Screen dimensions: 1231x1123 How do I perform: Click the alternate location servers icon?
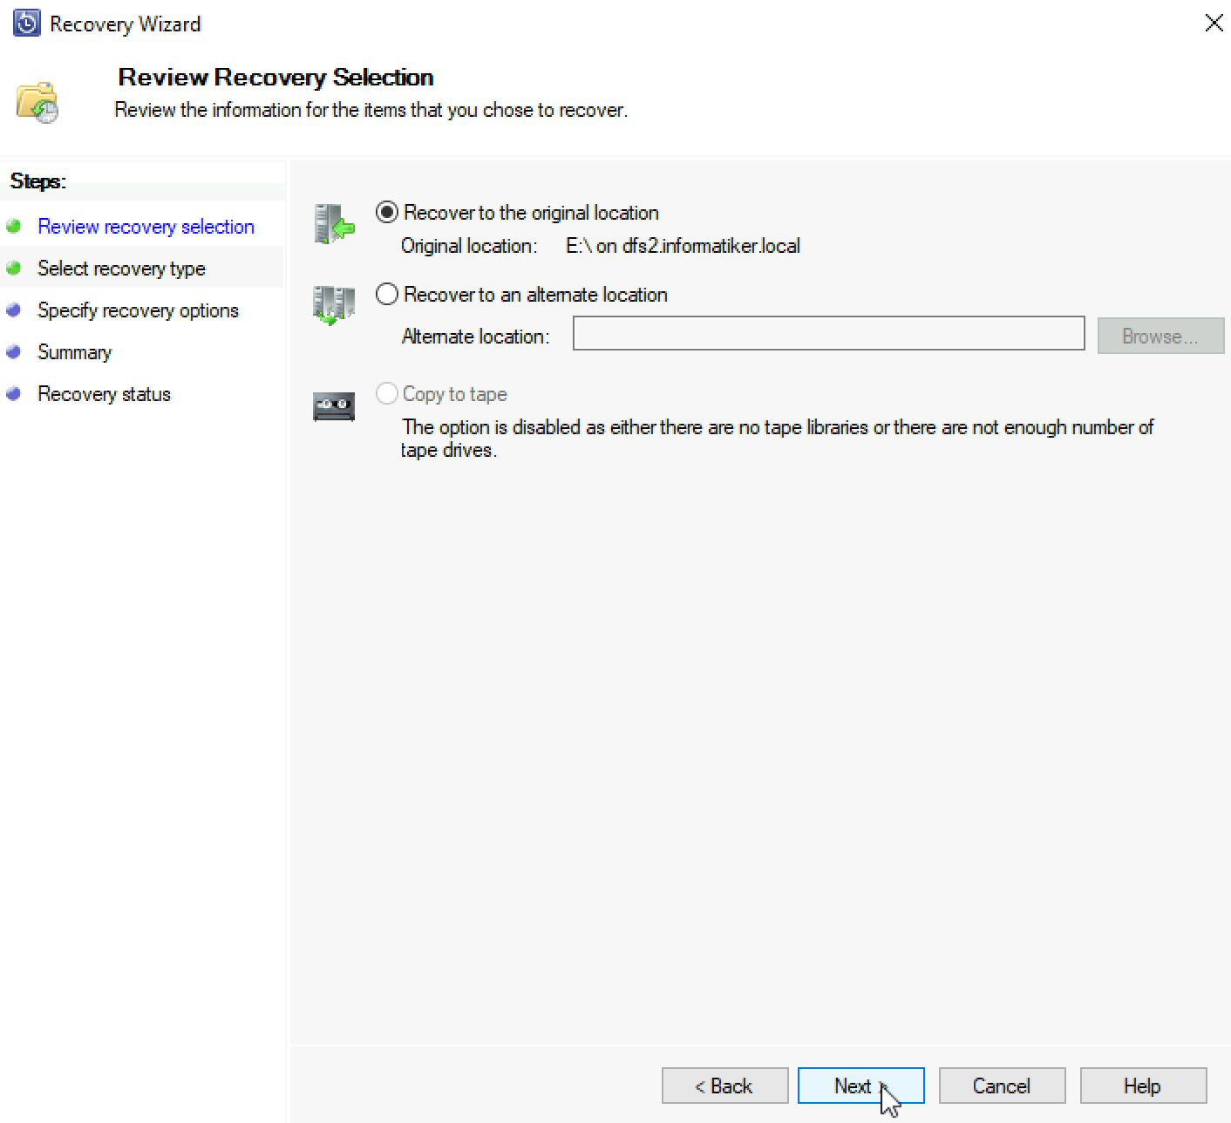coord(334,305)
